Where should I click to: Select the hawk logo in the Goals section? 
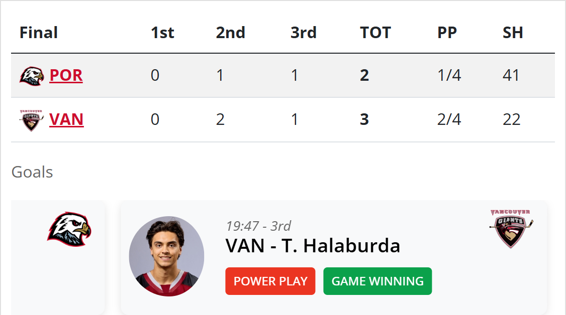69,230
